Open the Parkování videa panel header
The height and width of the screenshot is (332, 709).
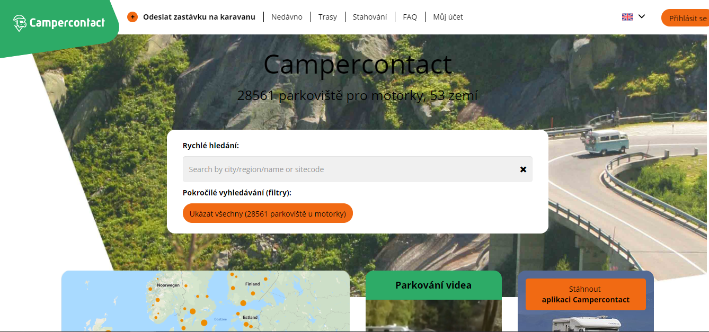click(x=433, y=285)
